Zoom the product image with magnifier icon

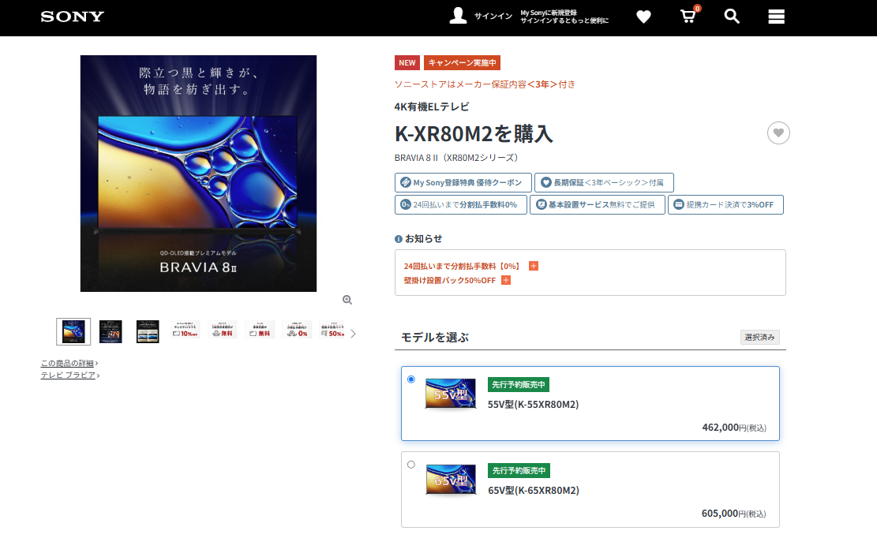point(347,300)
